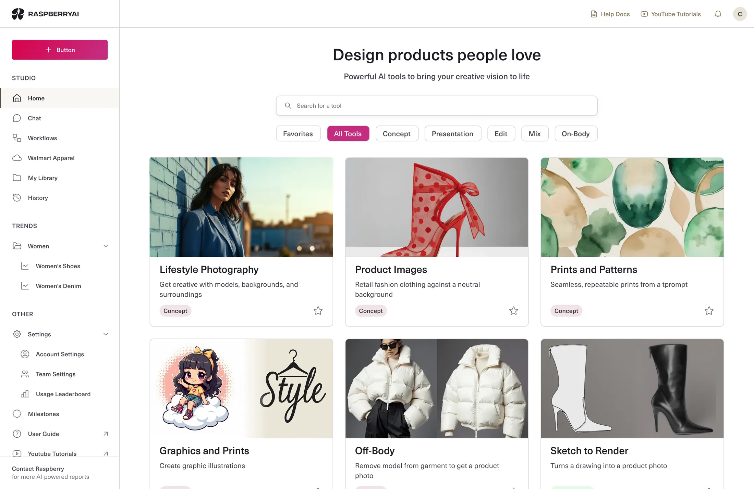This screenshot has width=754, height=489.
Task: Star the Product Images tool
Action: (x=513, y=311)
